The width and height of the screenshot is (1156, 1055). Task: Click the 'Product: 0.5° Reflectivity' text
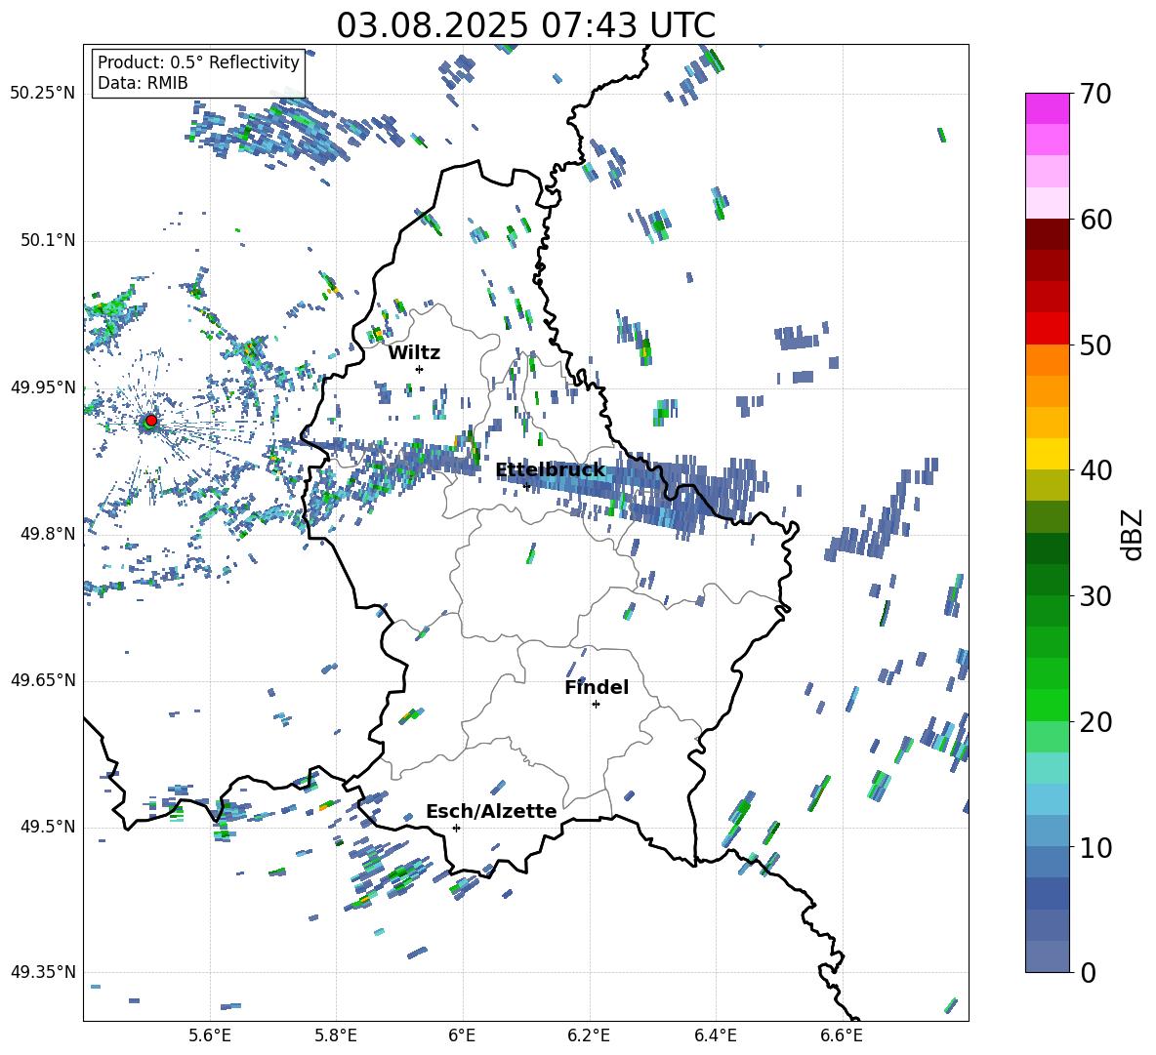198,62
